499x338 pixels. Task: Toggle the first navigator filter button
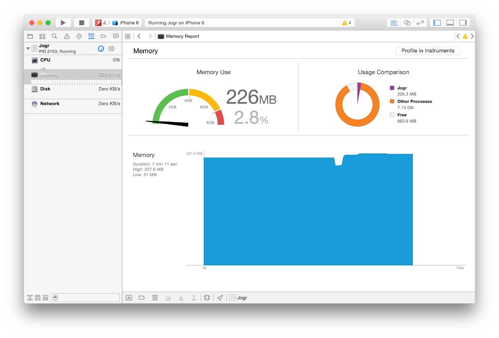coord(30,298)
